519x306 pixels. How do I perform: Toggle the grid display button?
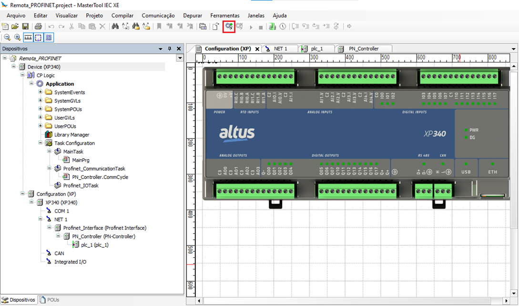point(49,38)
